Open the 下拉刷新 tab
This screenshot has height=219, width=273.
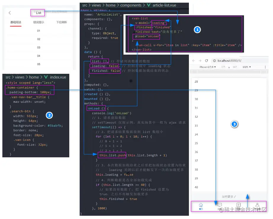pos(62,22)
